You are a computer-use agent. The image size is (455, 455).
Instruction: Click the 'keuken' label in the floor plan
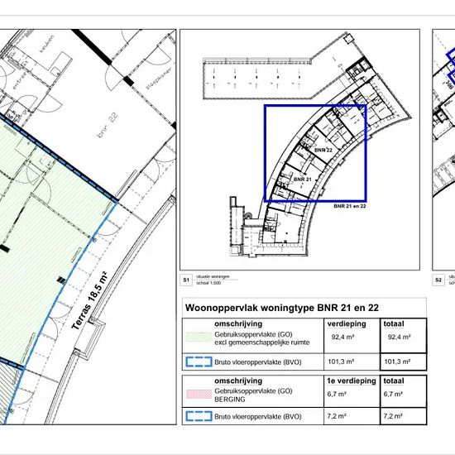pos(46,44)
